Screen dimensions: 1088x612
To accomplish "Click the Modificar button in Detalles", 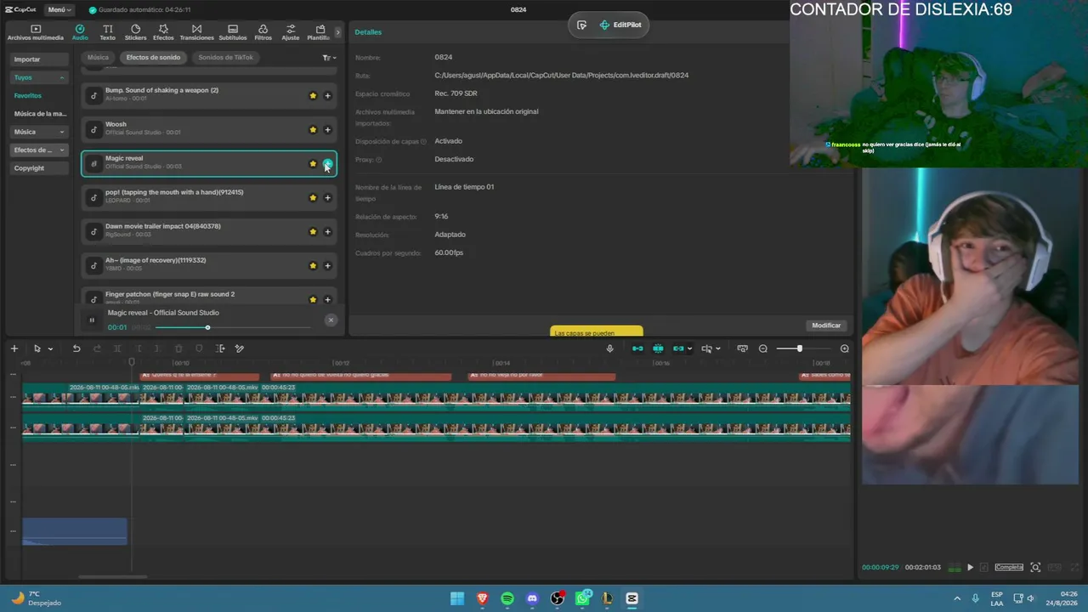I will (826, 326).
